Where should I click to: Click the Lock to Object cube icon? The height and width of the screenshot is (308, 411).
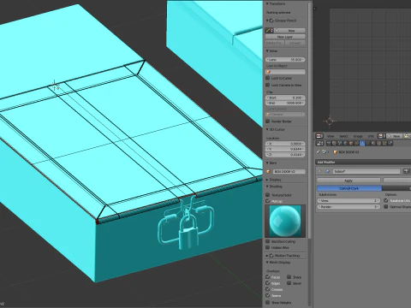(x=269, y=72)
